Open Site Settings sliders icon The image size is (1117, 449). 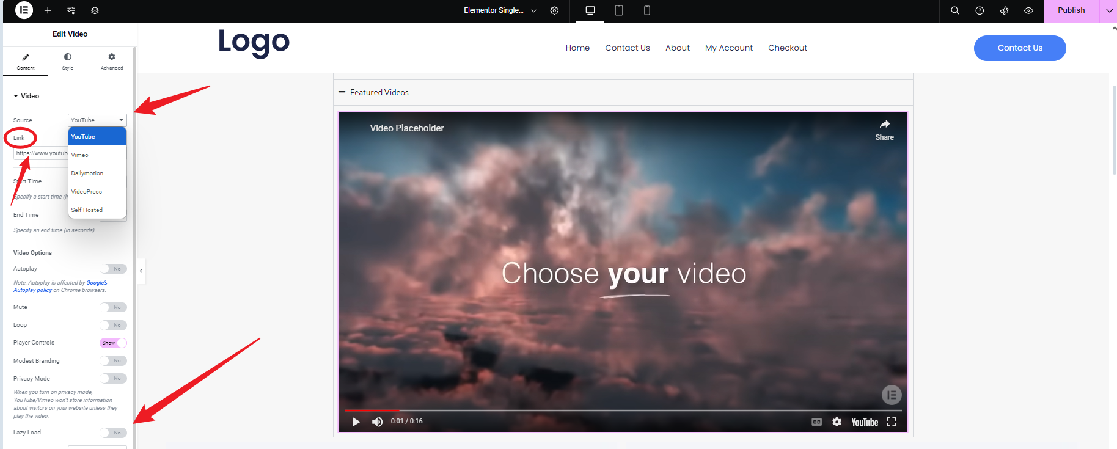coord(71,10)
